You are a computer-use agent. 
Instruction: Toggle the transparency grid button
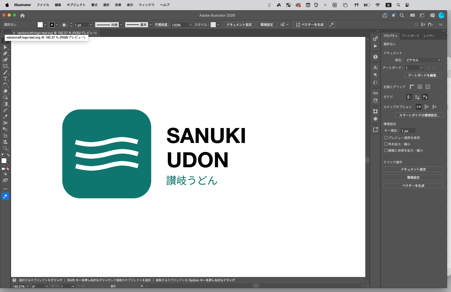(x=428, y=87)
